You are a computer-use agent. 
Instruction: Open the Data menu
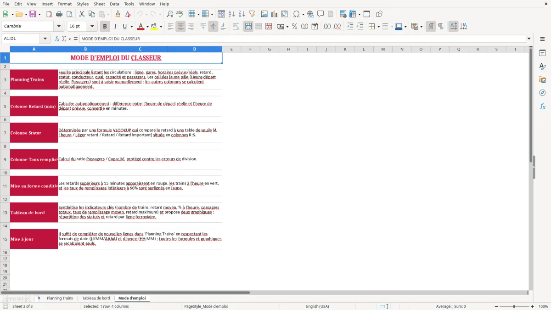114,4
